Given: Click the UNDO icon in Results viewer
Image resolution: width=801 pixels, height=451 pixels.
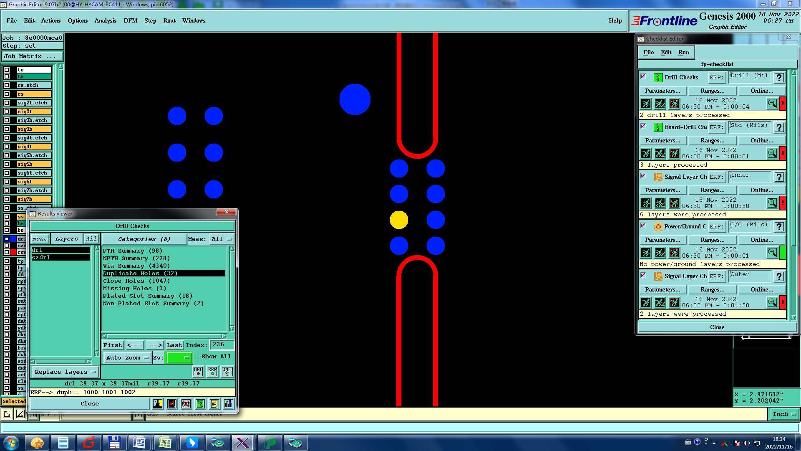Looking at the screenshot, I should (227, 371).
